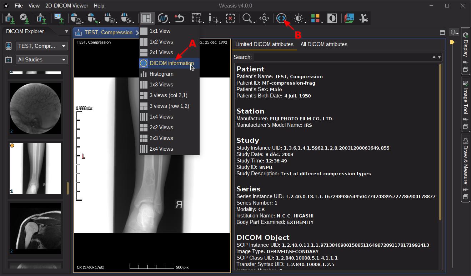
Task: Open the draw selection tool dropdown
Action: tap(215, 18)
